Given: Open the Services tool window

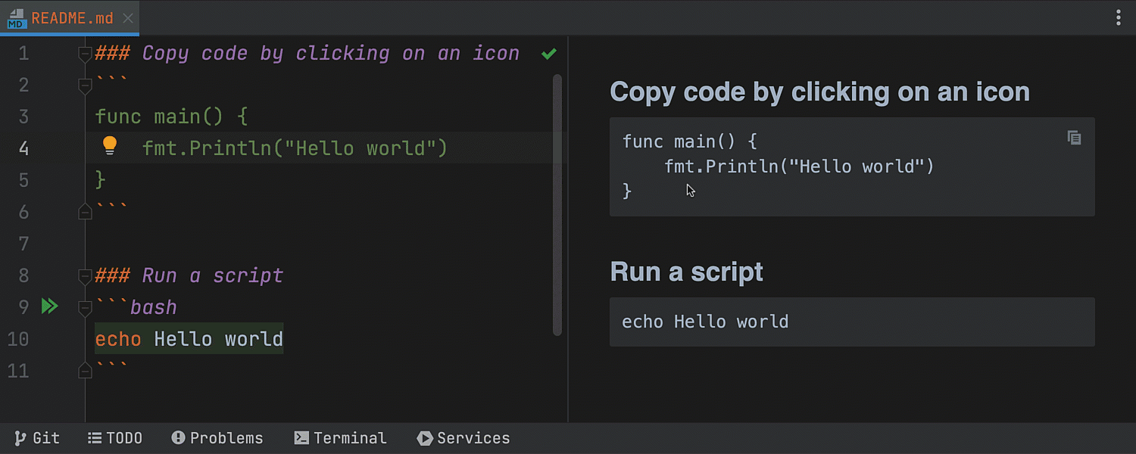Looking at the screenshot, I should click(463, 438).
